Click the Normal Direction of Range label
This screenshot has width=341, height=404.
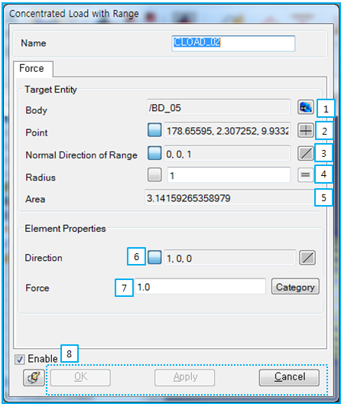(x=81, y=155)
